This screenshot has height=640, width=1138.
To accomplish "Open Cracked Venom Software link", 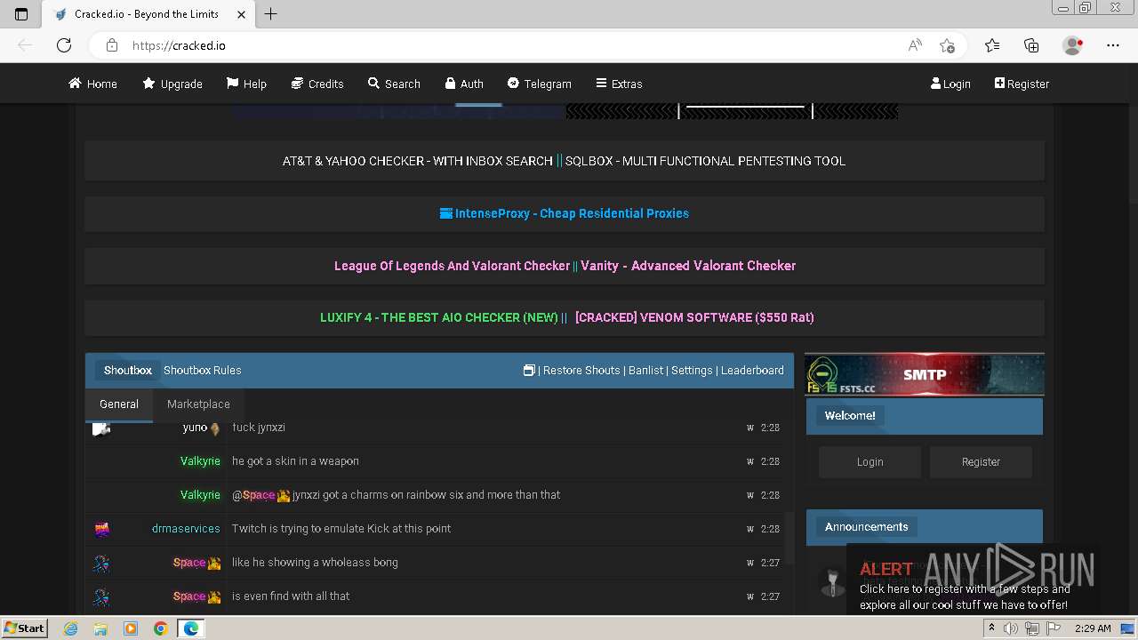I will (694, 317).
